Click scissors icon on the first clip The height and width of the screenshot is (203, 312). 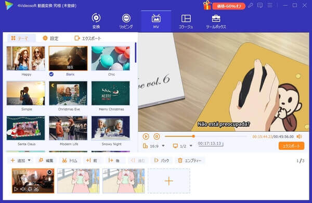(36, 189)
